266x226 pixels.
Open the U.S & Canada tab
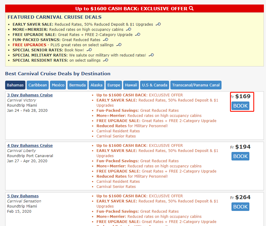tap(155, 85)
